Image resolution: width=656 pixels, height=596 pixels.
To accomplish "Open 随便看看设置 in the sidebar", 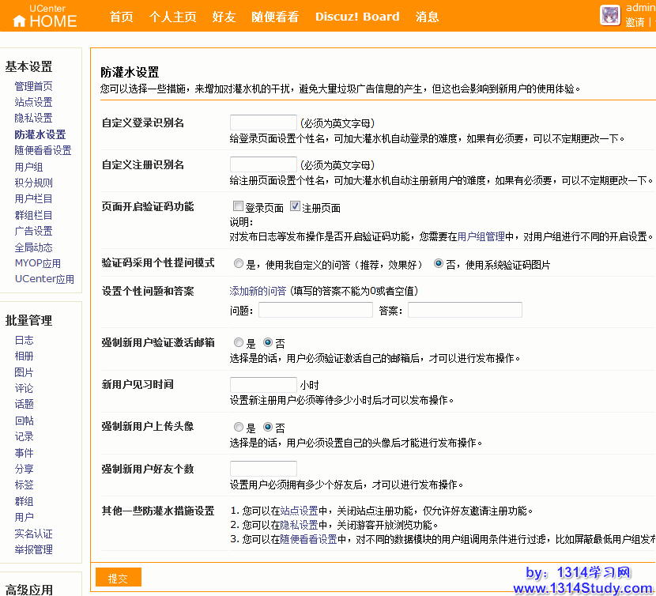I will (43, 150).
